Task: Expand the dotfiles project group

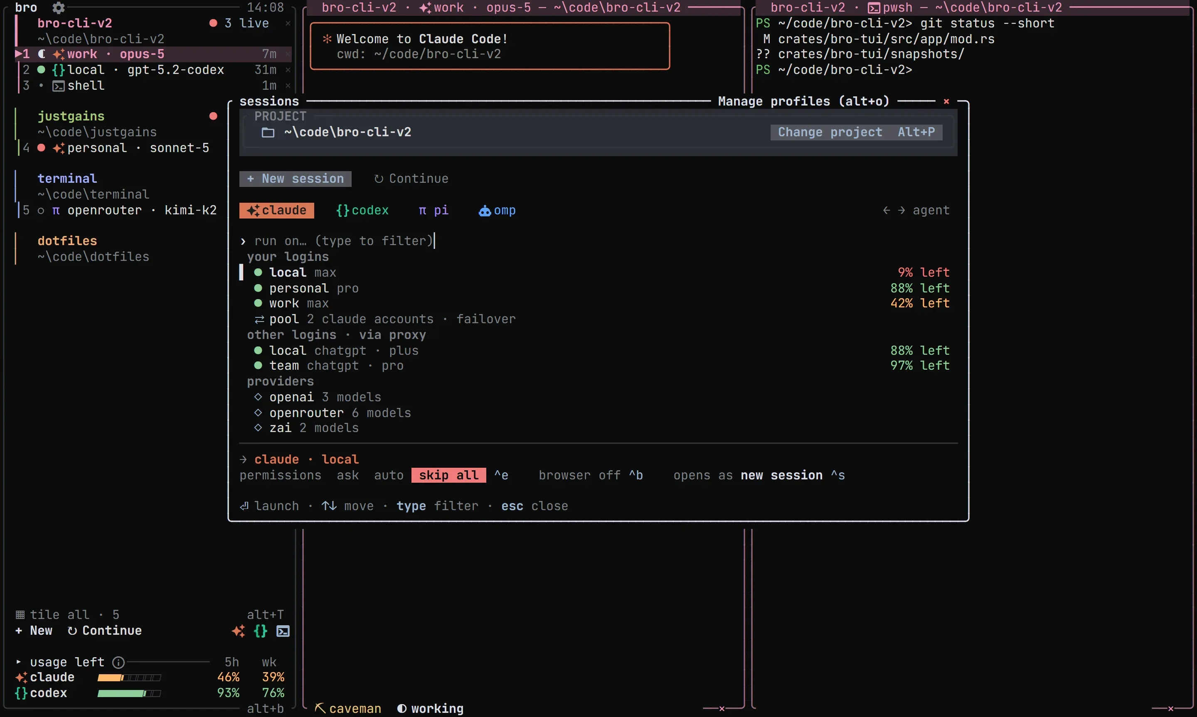Action: (67, 241)
